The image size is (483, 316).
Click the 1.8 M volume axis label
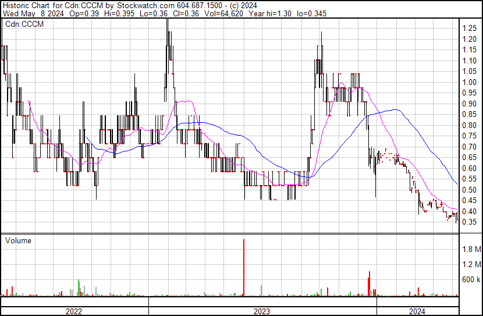pyautogui.click(x=471, y=249)
